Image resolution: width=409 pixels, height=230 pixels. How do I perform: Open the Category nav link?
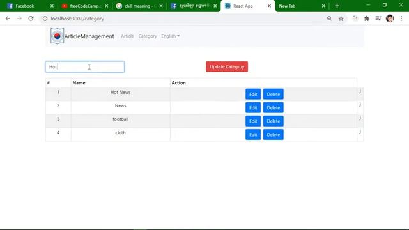point(148,36)
